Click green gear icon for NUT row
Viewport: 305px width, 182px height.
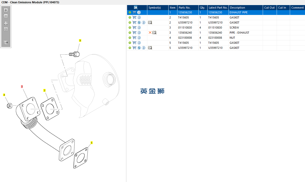coord(130,38)
